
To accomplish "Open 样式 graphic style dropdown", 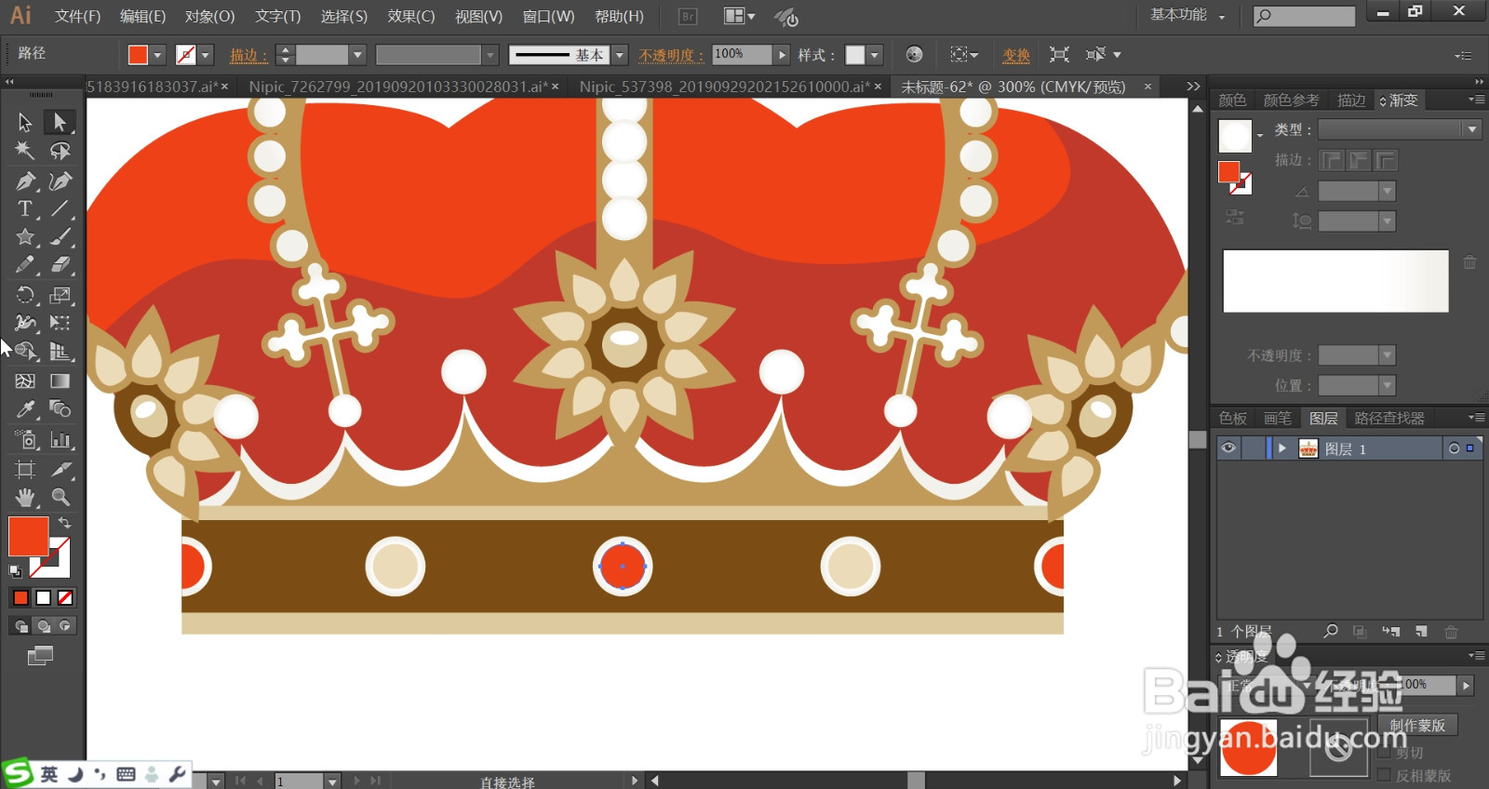I will pyautogui.click(x=874, y=55).
